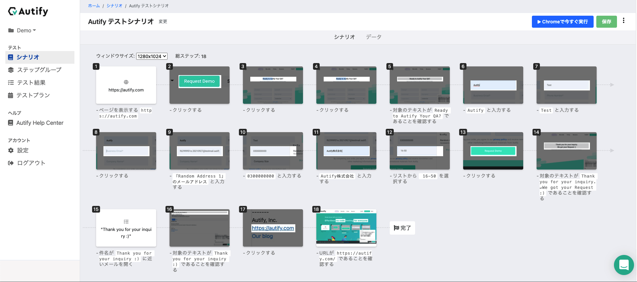This screenshot has height=282, width=637.
Task: Open テスト結果 in the sidebar
Action: 31,82
